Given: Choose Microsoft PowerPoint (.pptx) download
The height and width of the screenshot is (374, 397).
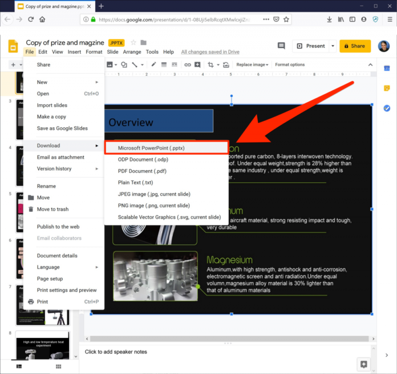Looking at the screenshot, I should point(167,148).
